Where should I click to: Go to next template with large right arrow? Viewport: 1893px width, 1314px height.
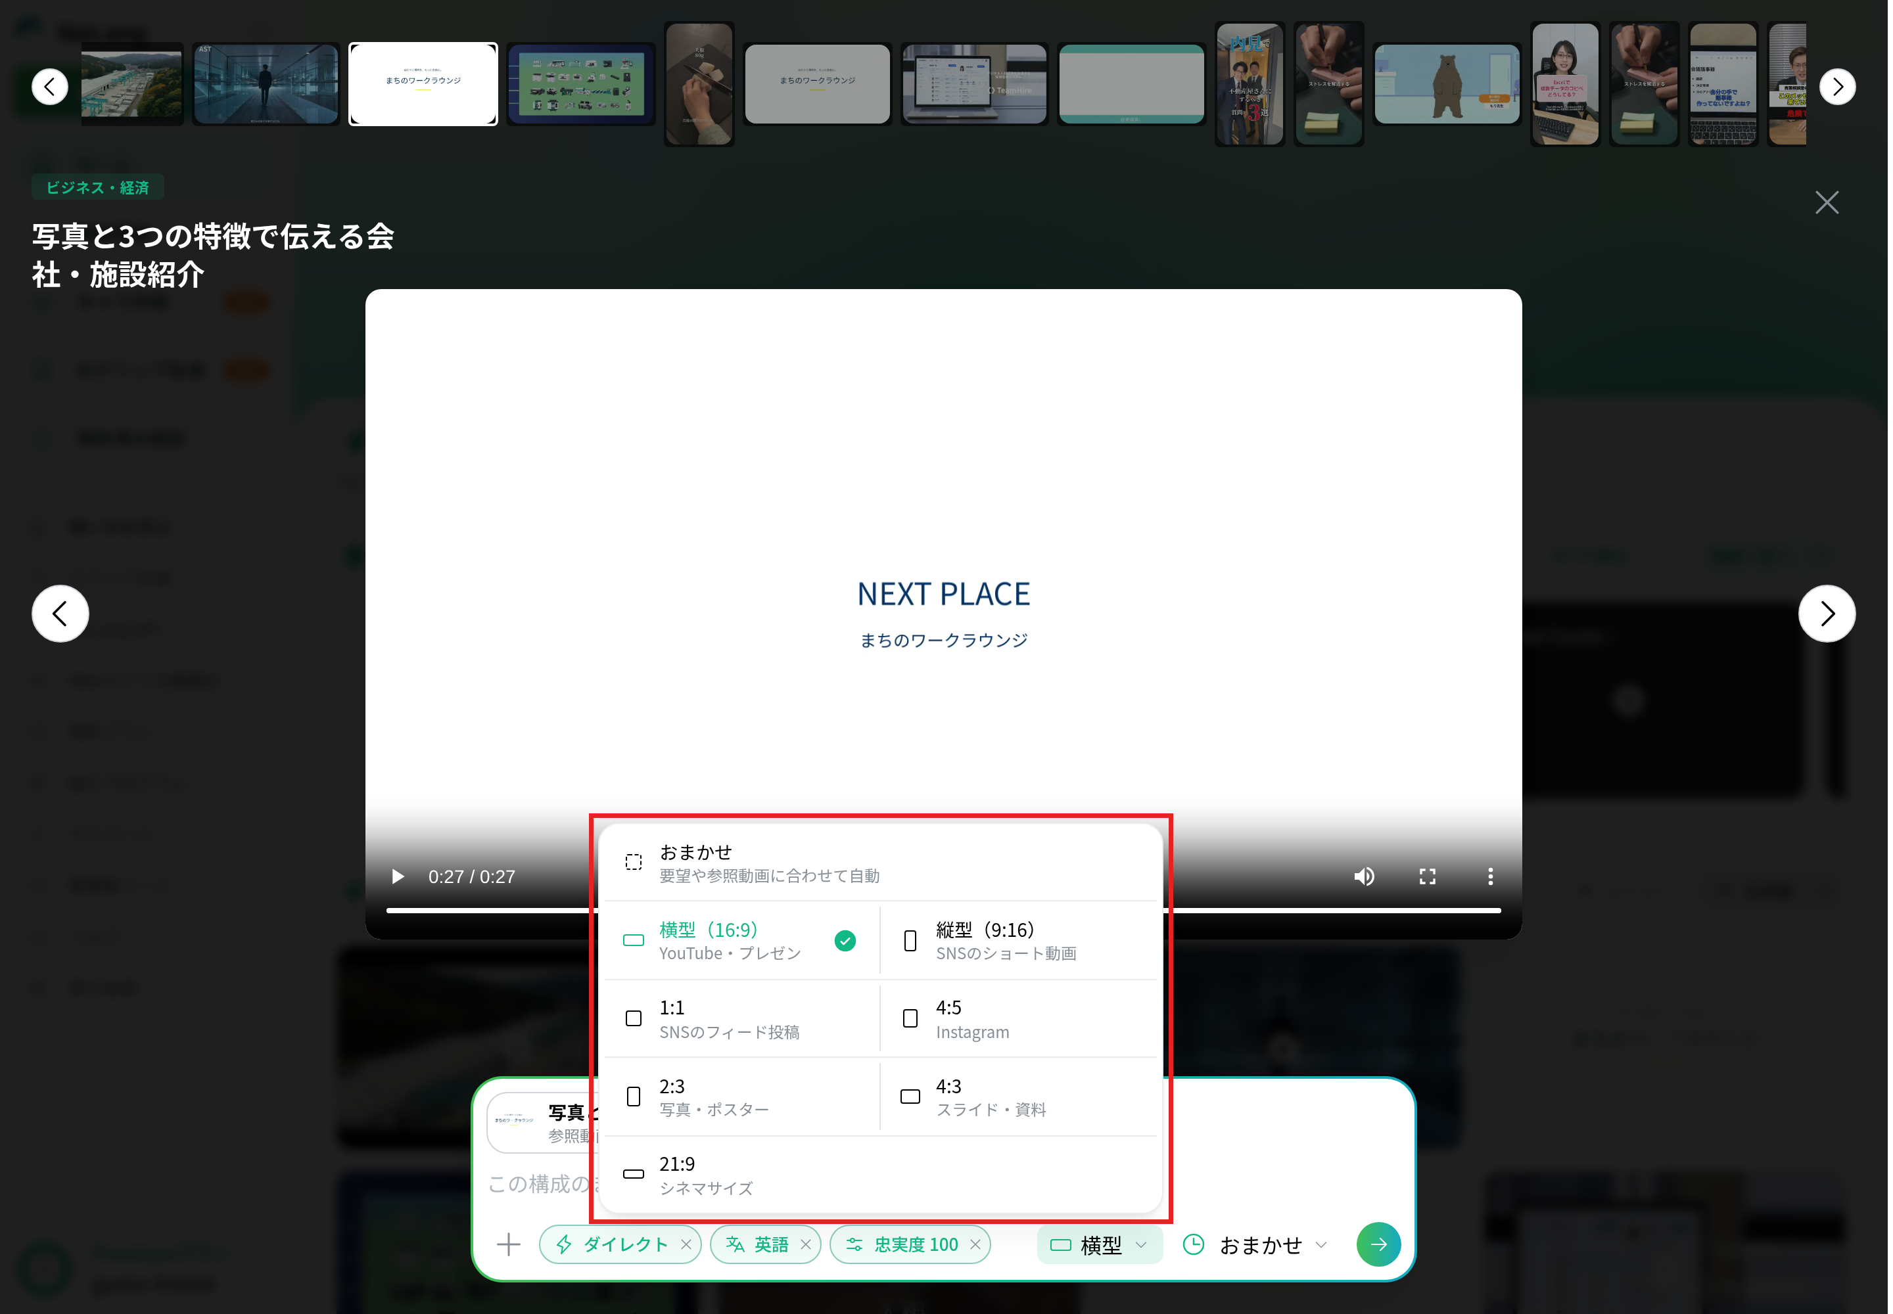coord(1826,614)
